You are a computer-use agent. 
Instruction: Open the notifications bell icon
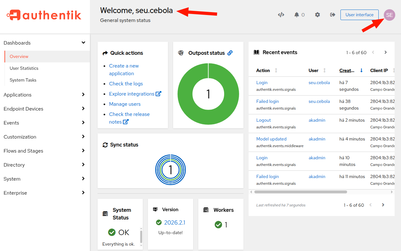pyautogui.click(x=297, y=15)
